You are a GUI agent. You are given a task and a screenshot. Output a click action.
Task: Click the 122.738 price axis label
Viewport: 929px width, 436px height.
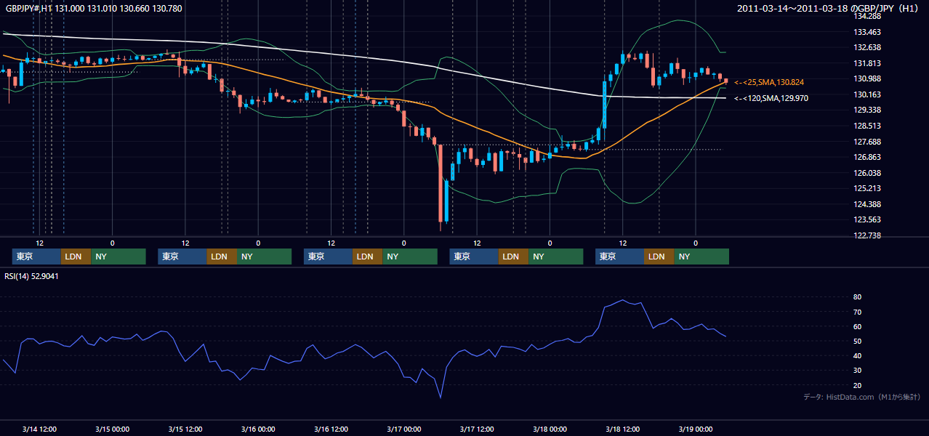[866, 235]
